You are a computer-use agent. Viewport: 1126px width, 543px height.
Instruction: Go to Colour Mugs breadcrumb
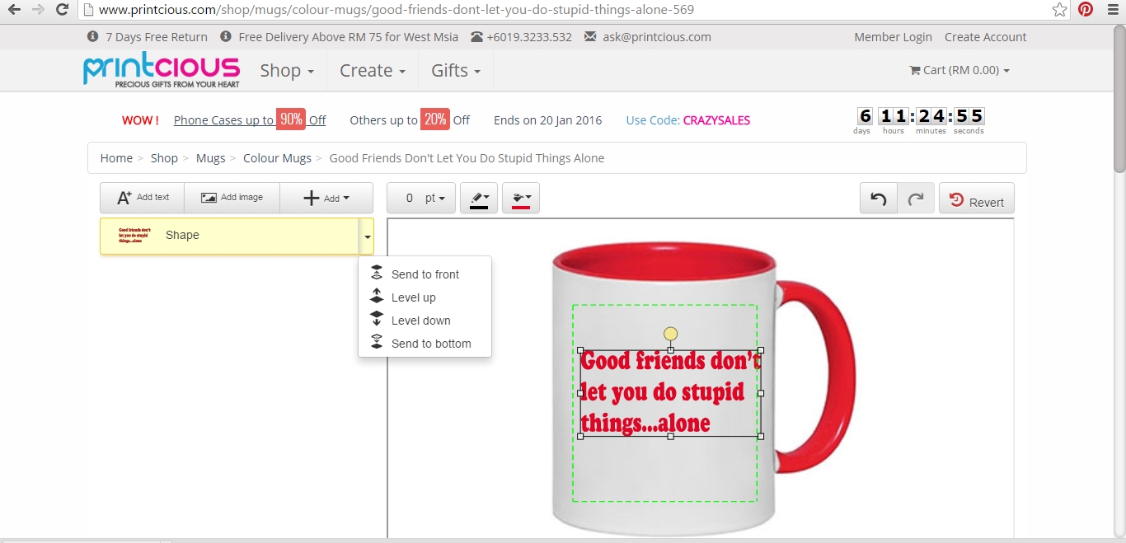[x=277, y=158]
